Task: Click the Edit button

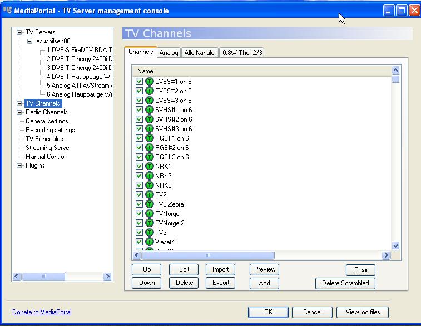Action: (x=184, y=269)
